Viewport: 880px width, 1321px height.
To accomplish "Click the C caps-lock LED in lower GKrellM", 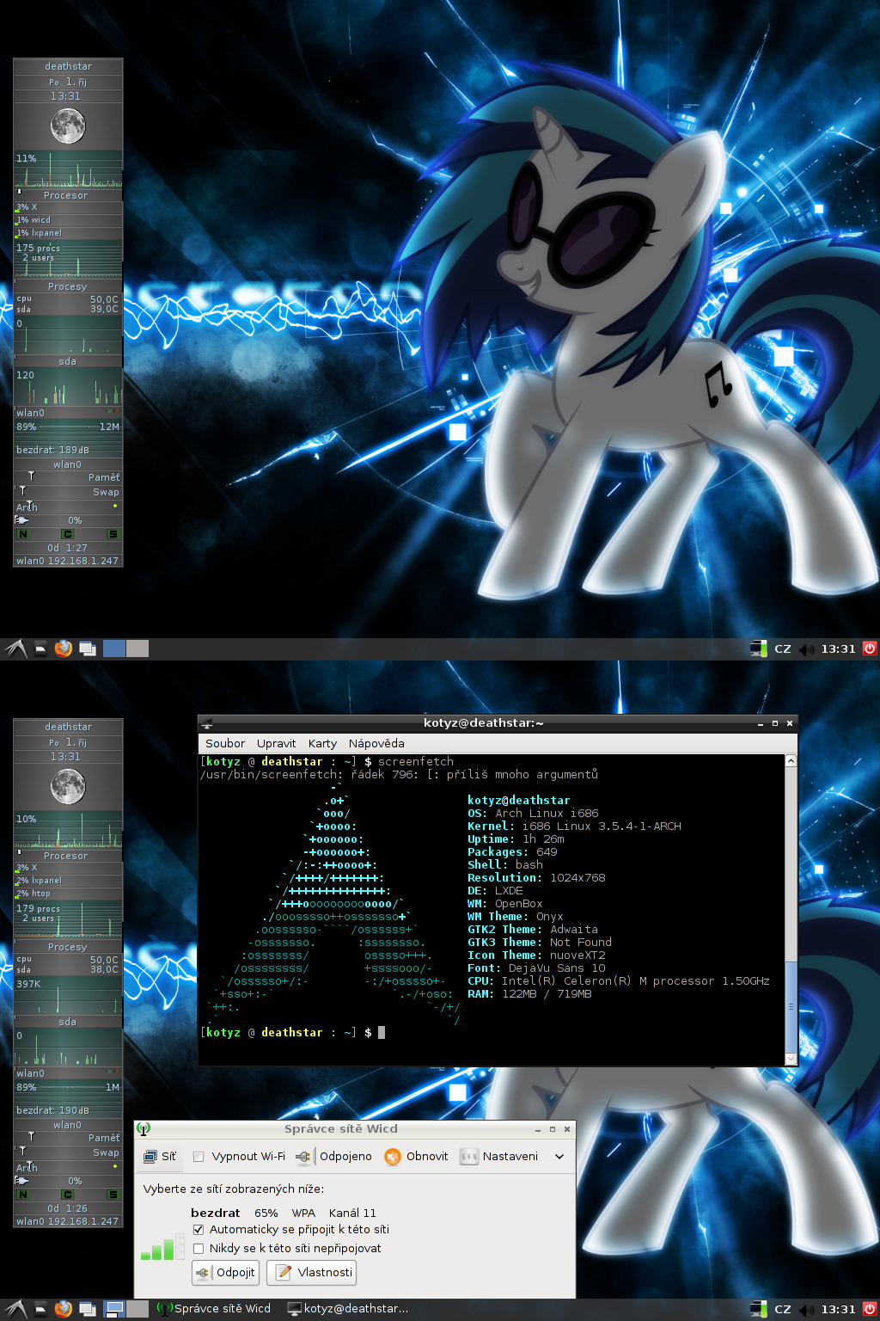I will click(x=67, y=1195).
